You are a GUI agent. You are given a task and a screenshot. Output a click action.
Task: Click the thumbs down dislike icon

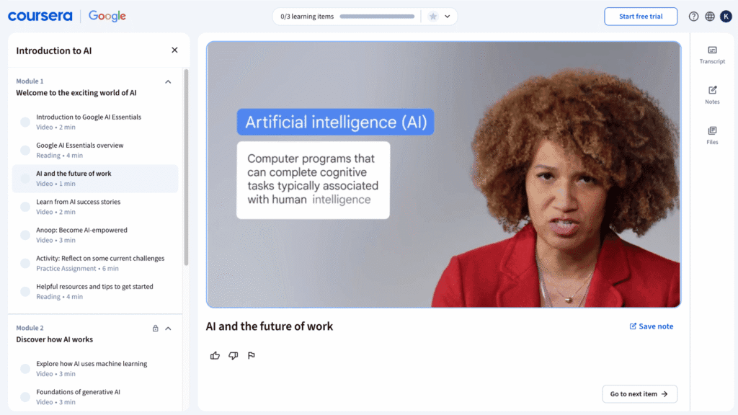(233, 355)
